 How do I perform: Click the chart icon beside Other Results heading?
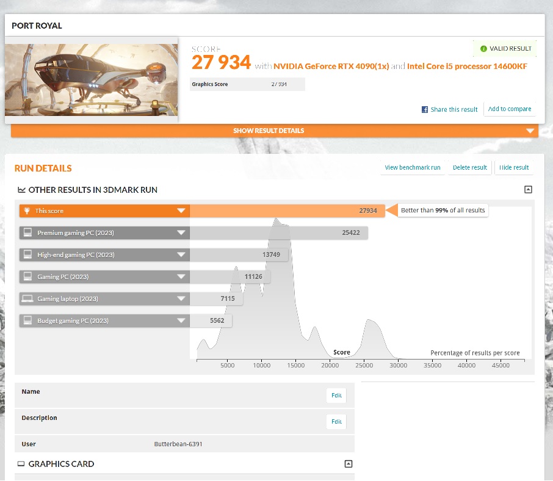pos(21,190)
